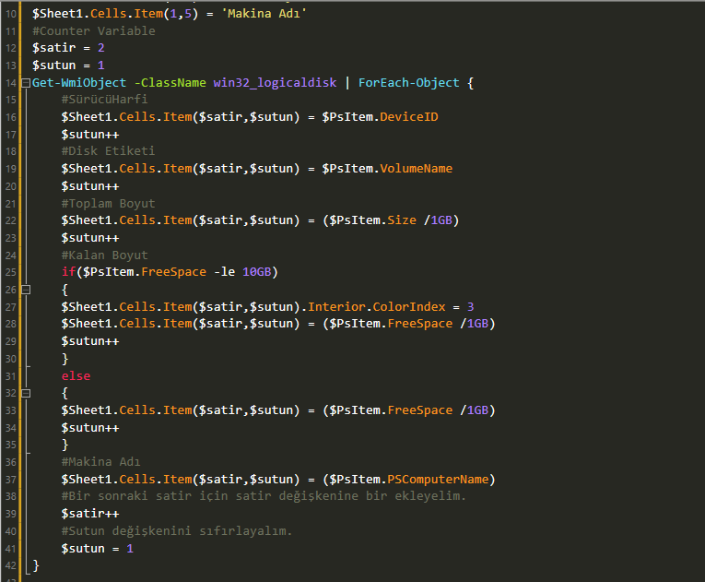Click the $sutun = 1 line 13 value
This screenshot has height=582, width=705.
coord(101,65)
